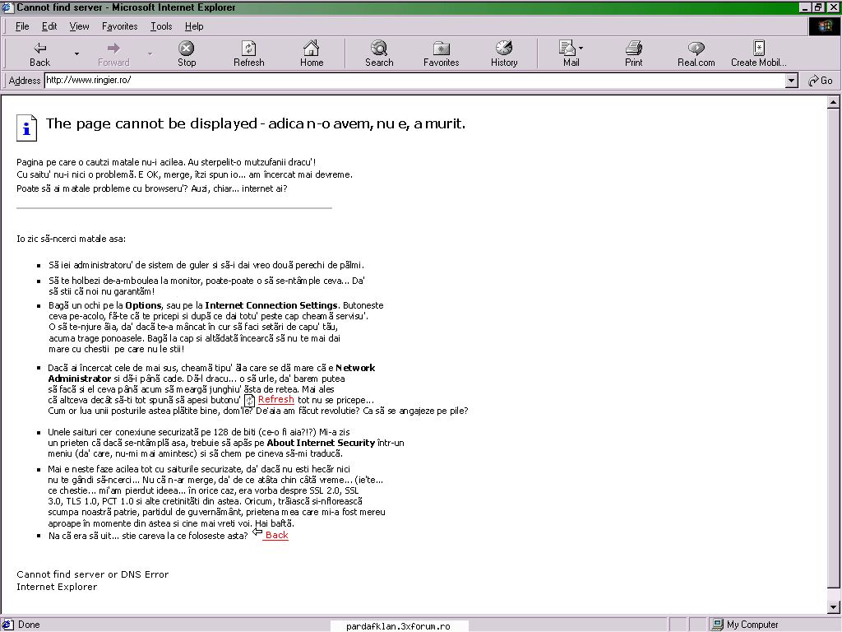
Task: Click the page icon in status bar left
Action: (7, 625)
